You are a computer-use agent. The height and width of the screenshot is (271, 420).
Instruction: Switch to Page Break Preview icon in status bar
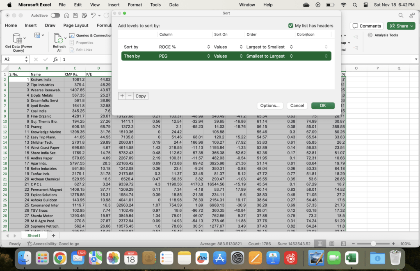[x=343, y=244]
